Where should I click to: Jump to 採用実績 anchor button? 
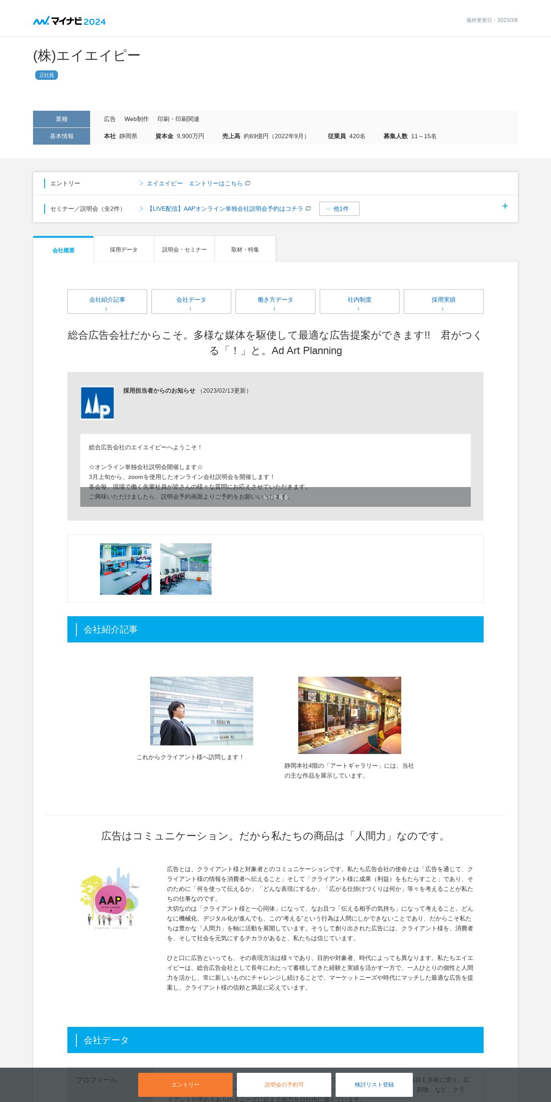coord(444,301)
